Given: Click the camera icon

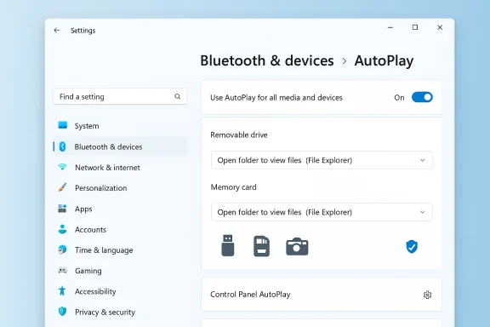Looking at the screenshot, I should point(297,247).
